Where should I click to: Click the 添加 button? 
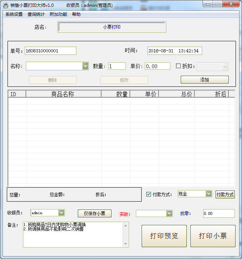point(204,80)
